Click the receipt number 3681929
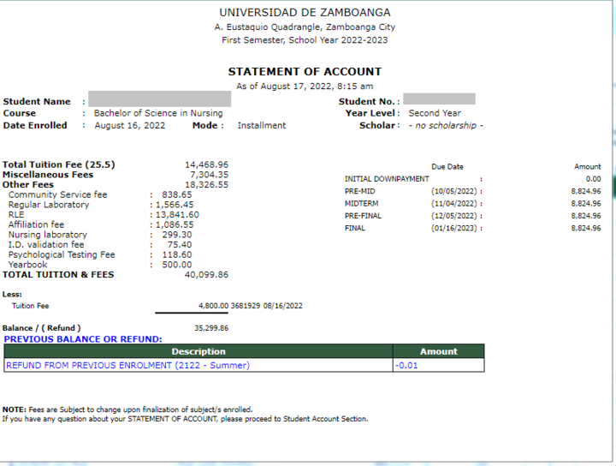 246,306
